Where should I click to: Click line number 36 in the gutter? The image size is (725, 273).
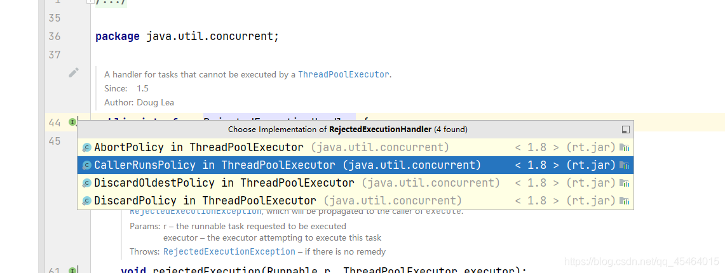pos(54,36)
